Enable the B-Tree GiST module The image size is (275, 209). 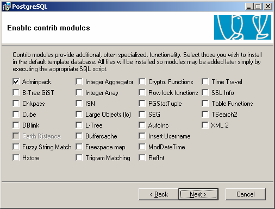[x=16, y=93]
